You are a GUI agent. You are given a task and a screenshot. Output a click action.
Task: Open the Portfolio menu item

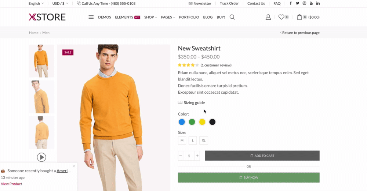pyautogui.click(x=189, y=17)
